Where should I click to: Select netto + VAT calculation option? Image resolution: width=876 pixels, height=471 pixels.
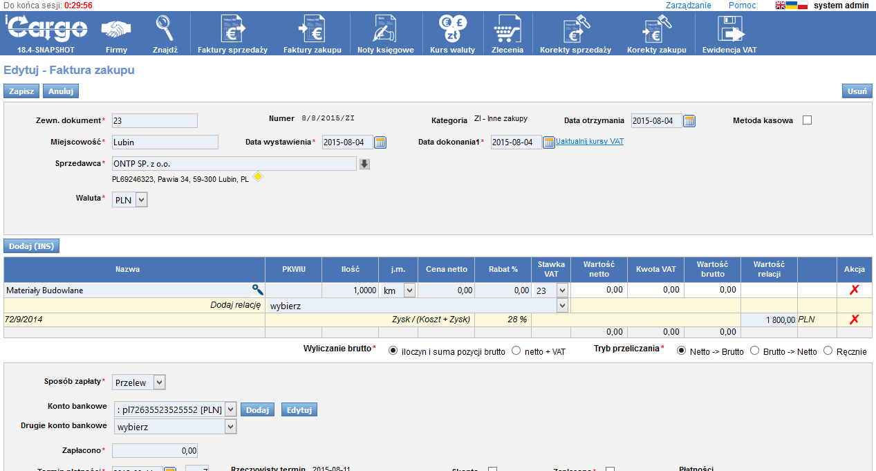(x=516, y=351)
